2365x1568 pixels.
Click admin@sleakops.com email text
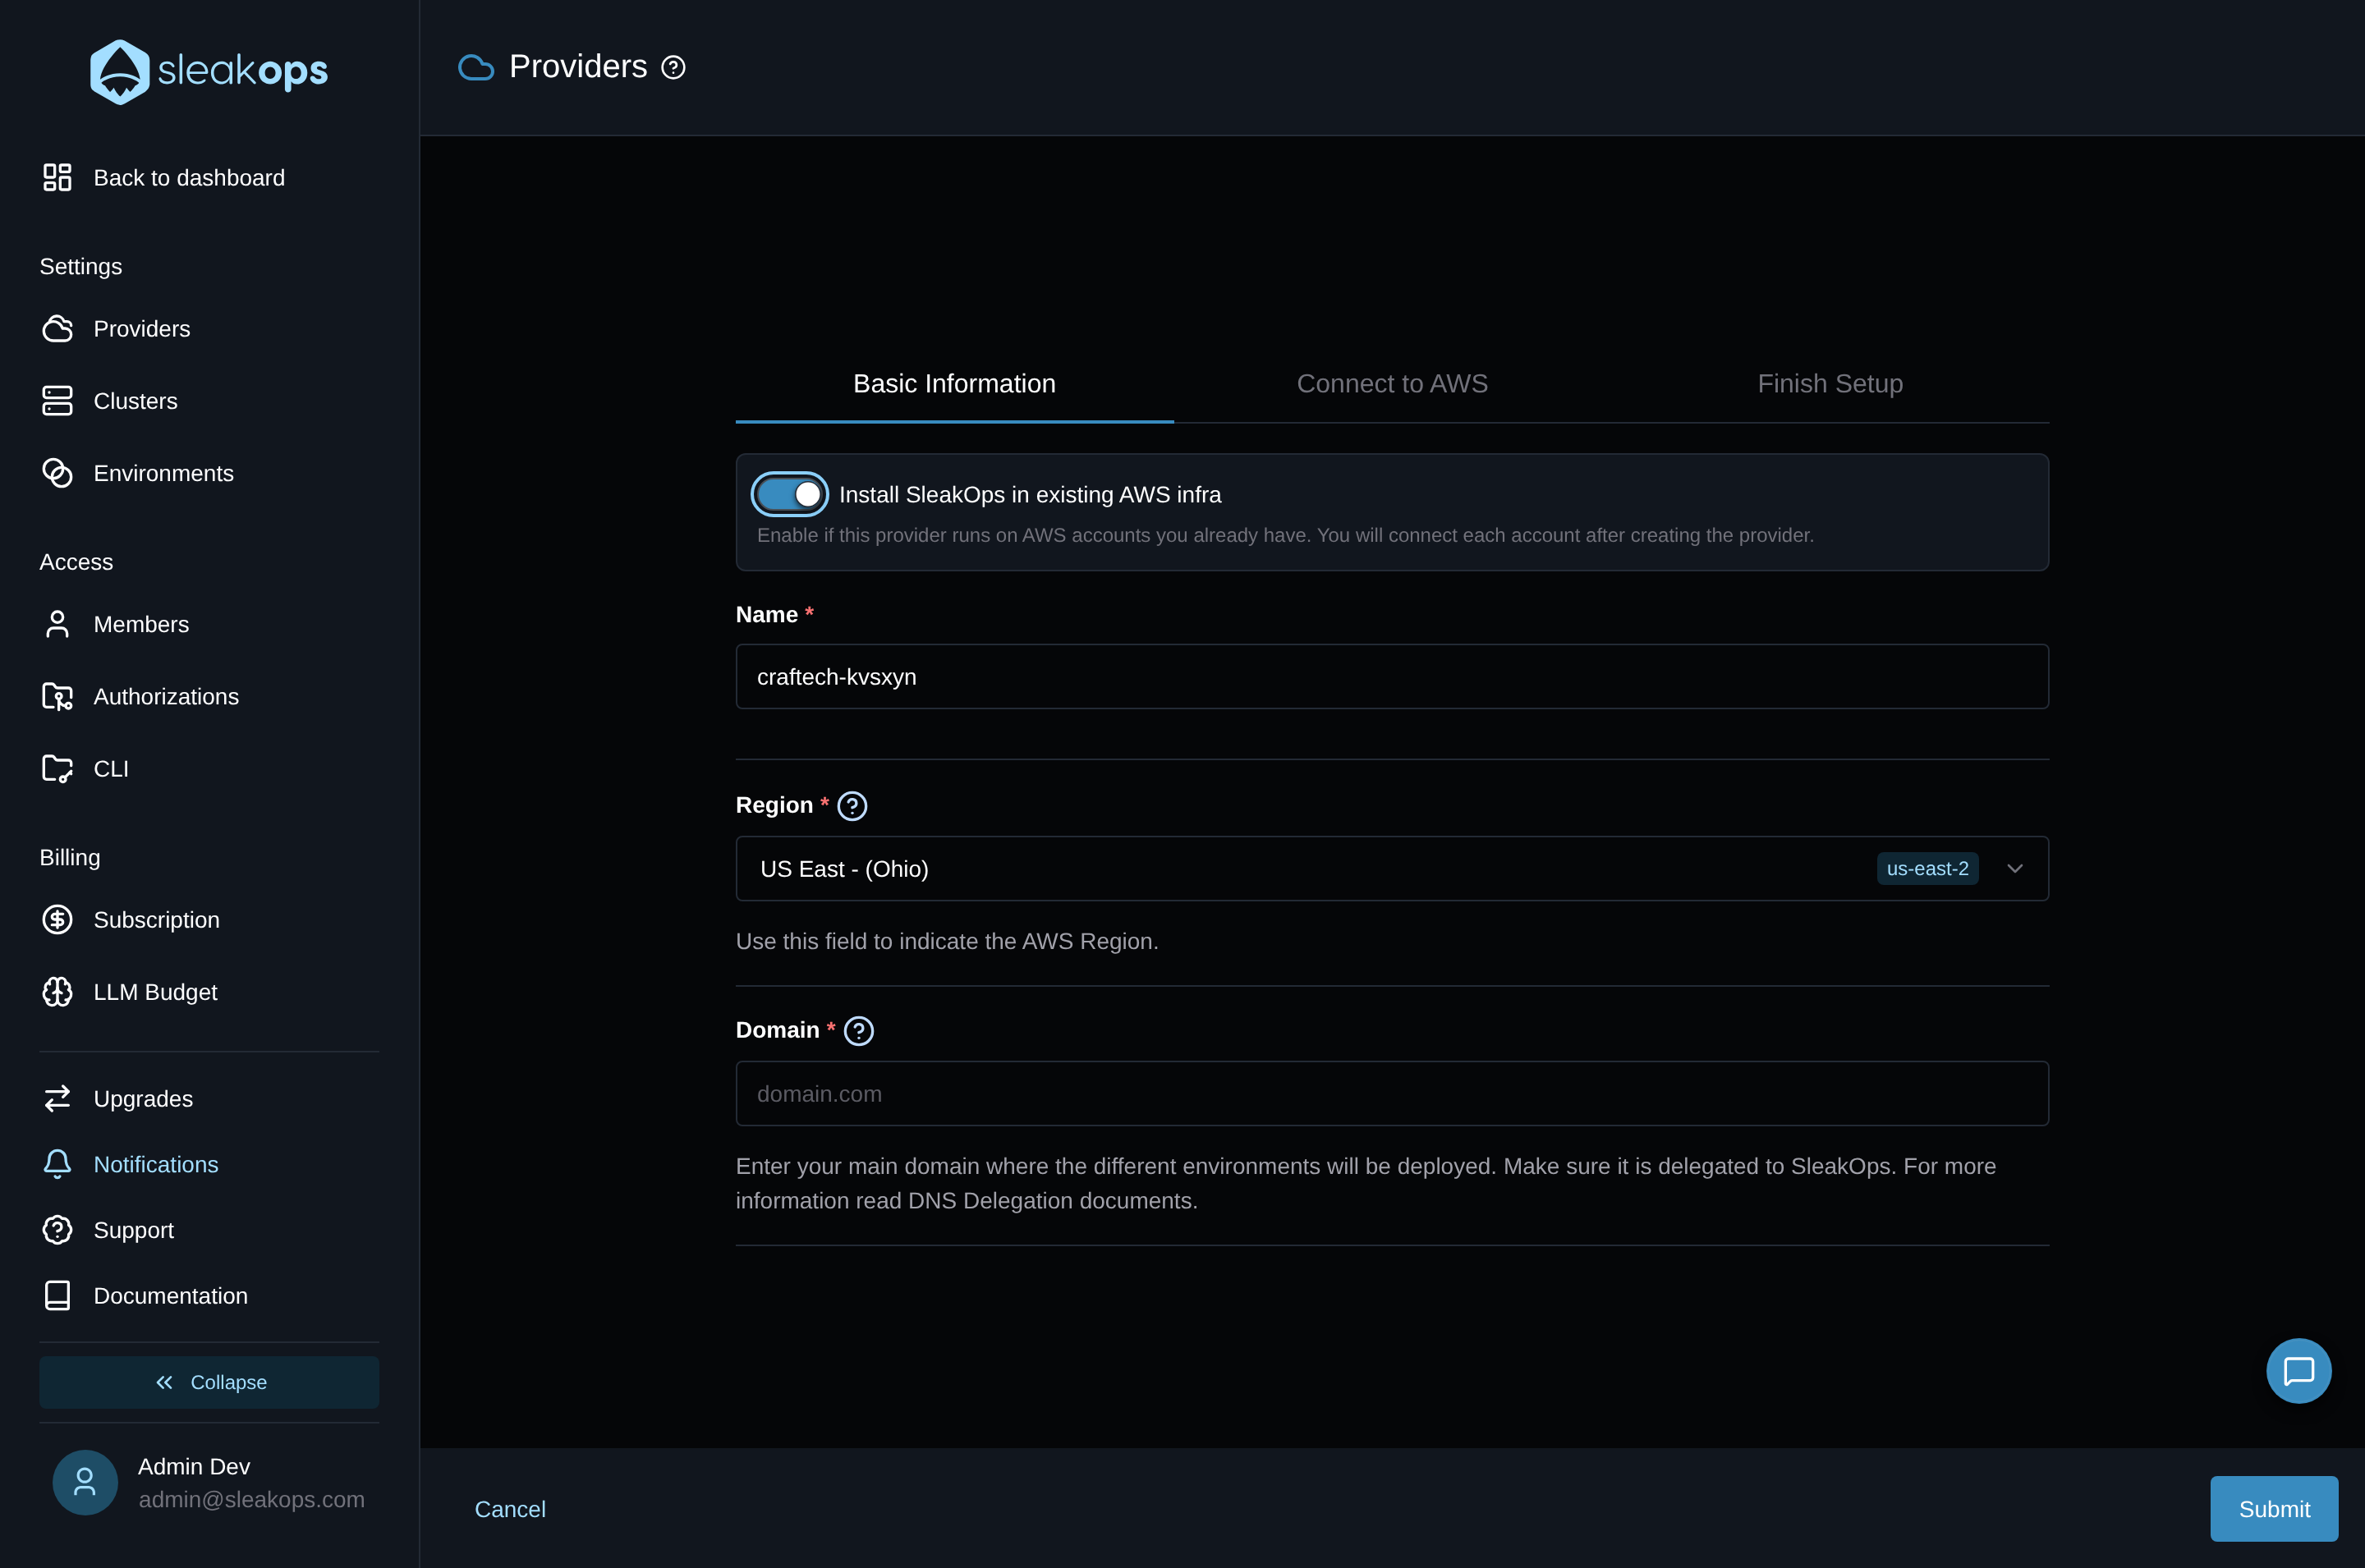251,1499
